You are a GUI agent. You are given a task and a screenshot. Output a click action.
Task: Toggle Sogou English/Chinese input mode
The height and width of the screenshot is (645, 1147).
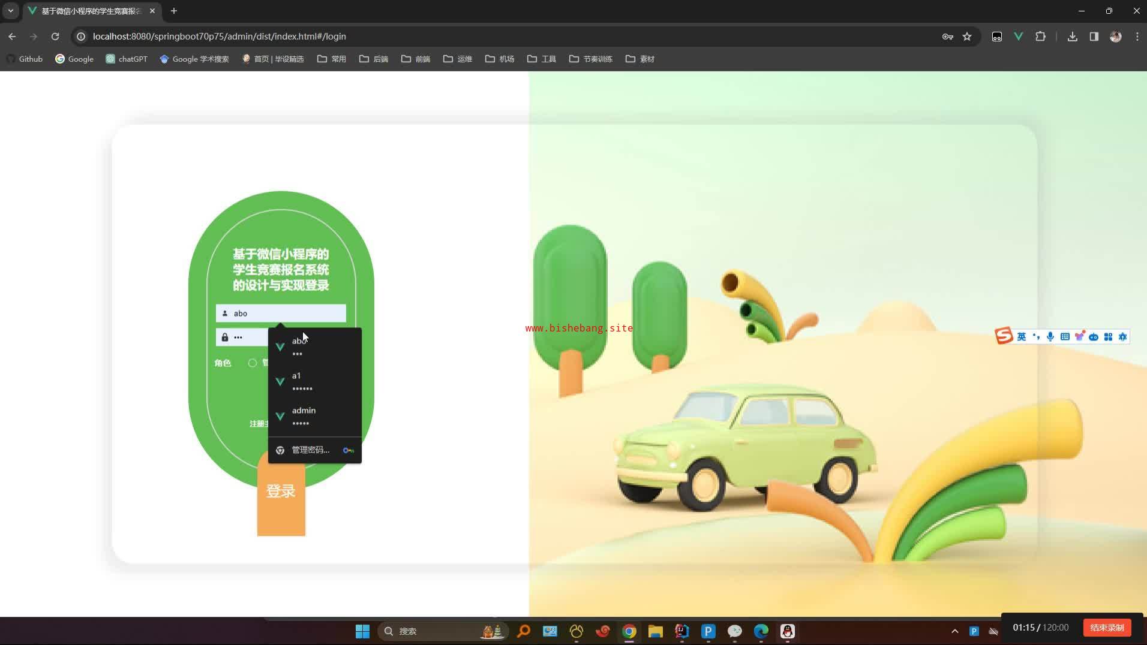(x=1021, y=337)
